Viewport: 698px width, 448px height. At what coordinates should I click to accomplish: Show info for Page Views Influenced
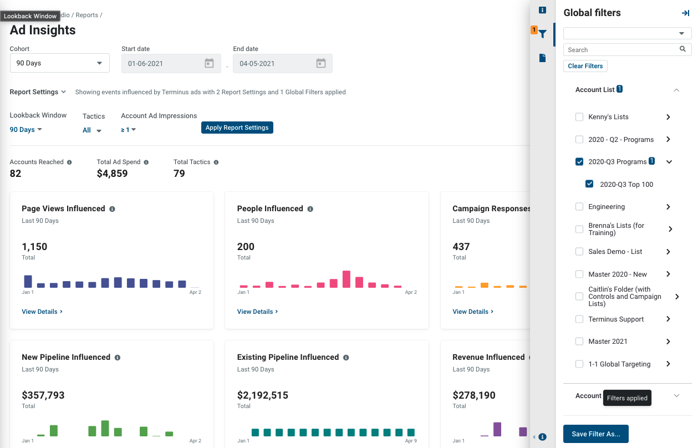tap(112, 209)
